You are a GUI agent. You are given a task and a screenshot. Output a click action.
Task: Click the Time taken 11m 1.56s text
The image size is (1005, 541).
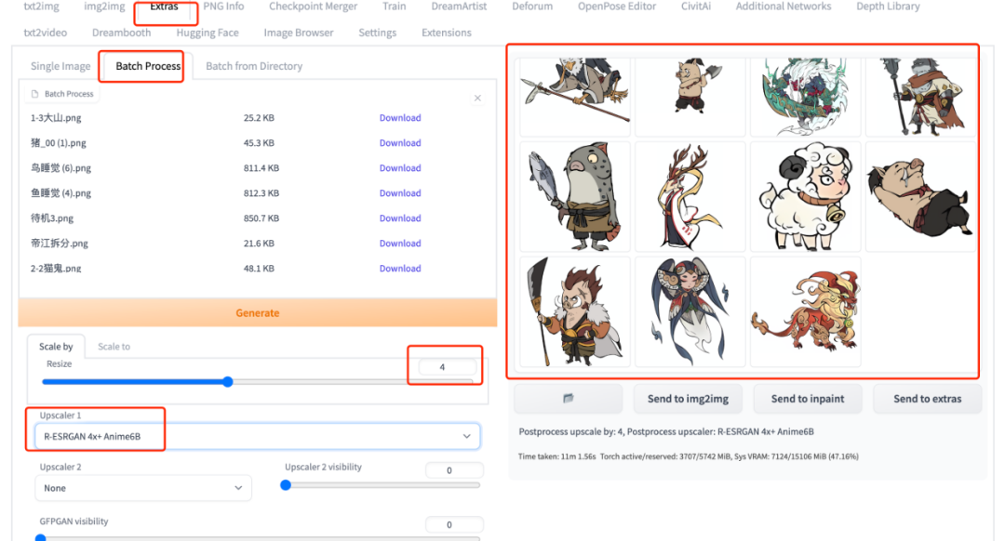557,456
